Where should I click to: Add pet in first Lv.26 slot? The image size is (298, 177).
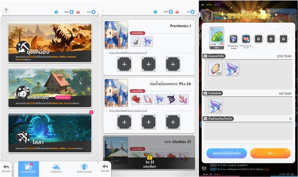point(124,122)
